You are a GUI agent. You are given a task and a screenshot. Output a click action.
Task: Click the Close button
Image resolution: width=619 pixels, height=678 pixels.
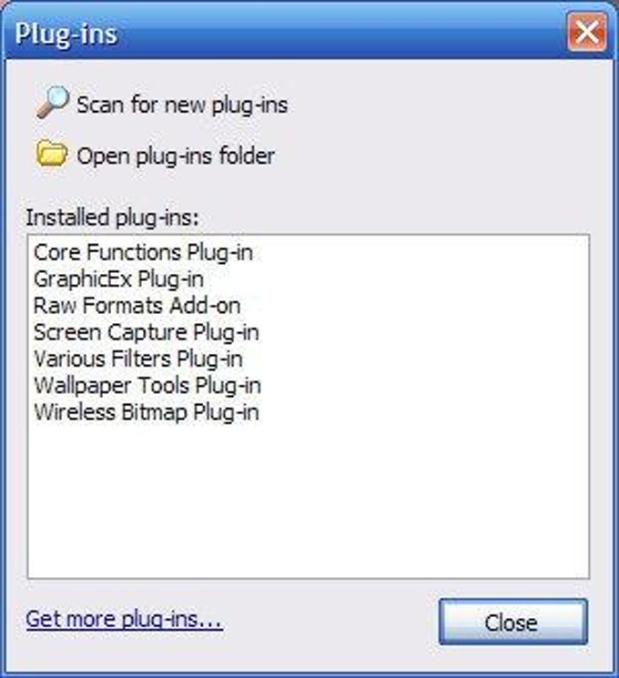pos(513,622)
